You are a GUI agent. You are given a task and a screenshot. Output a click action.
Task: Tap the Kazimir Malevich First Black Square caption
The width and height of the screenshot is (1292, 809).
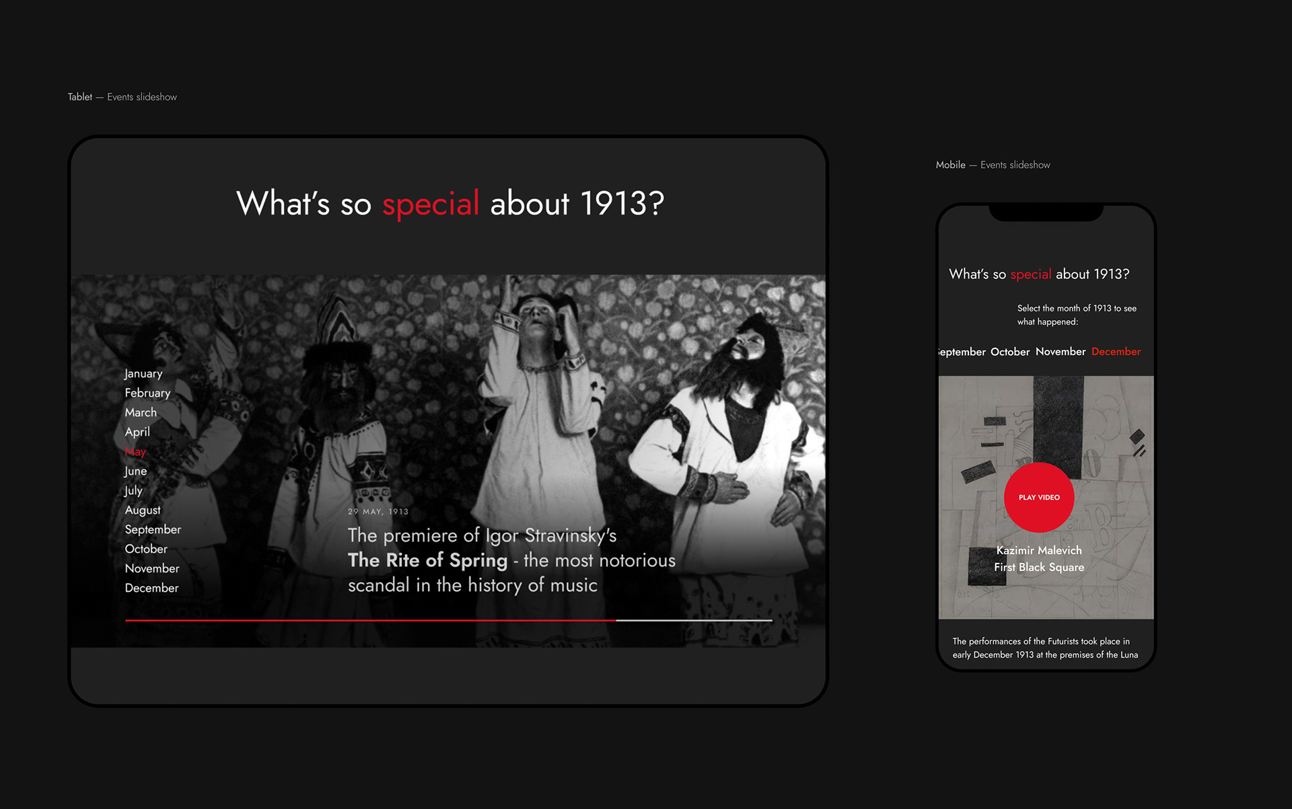coord(1039,559)
